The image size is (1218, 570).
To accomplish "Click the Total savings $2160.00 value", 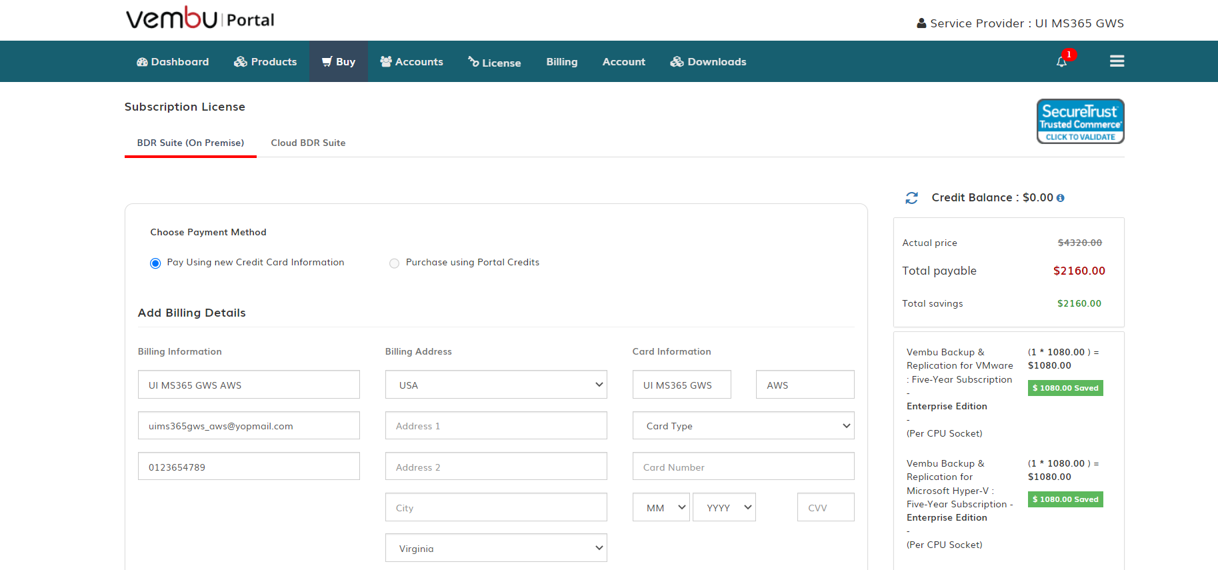I will tap(1079, 303).
